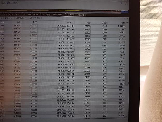Click the 4 Sep 13:00 chart time label
162x122 pixels.
pos(82,15)
